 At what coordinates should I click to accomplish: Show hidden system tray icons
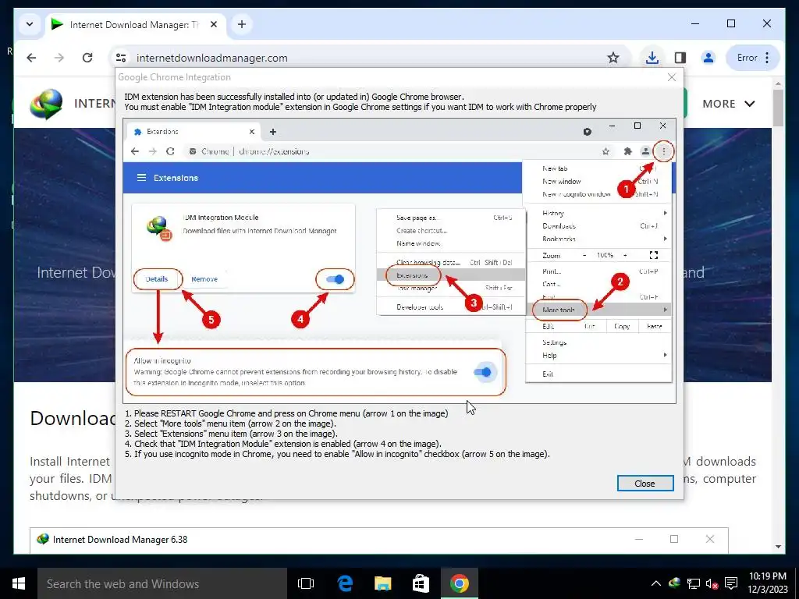click(655, 583)
